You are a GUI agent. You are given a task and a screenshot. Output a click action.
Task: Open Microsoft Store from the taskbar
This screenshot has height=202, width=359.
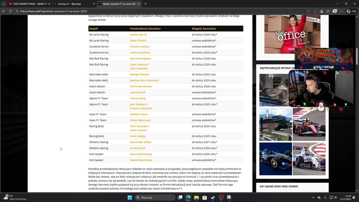click(x=205, y=198)
